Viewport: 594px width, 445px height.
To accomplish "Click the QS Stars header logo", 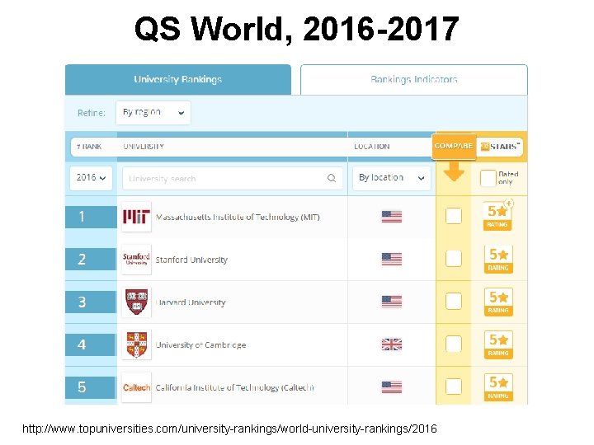I will coord(500,147).
